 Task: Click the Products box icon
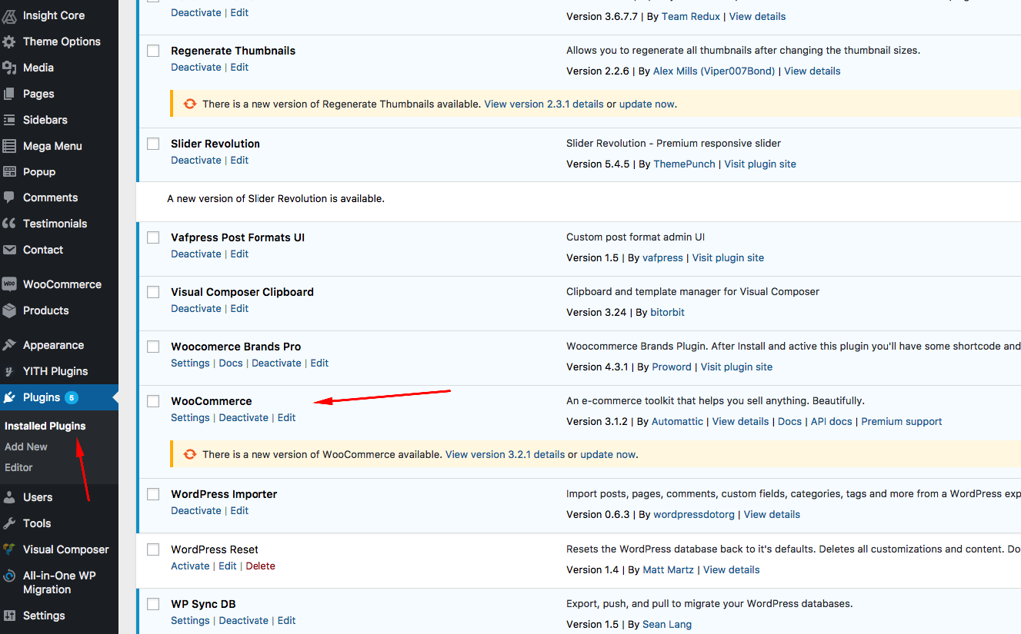point(9,310)
